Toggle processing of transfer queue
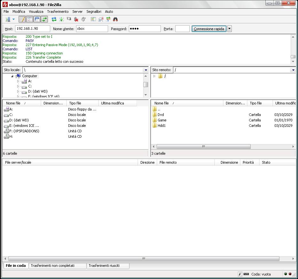The width and height of the screenshot is (298, 279). click(x=61, y=19)
